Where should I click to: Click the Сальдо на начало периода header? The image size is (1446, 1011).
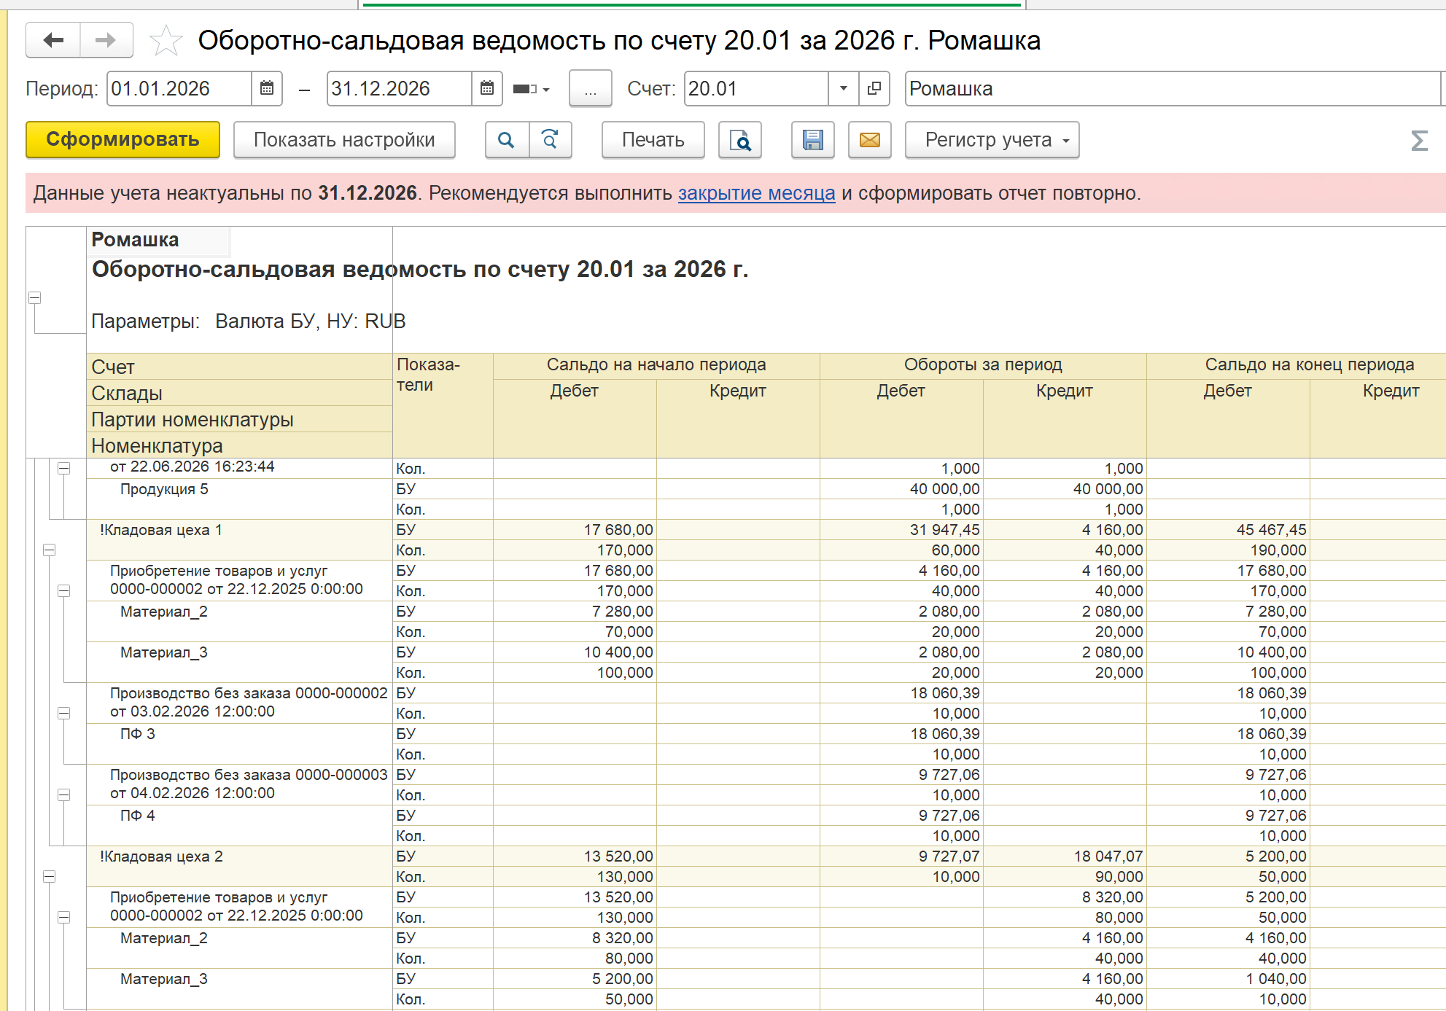(x=656, y=364)
